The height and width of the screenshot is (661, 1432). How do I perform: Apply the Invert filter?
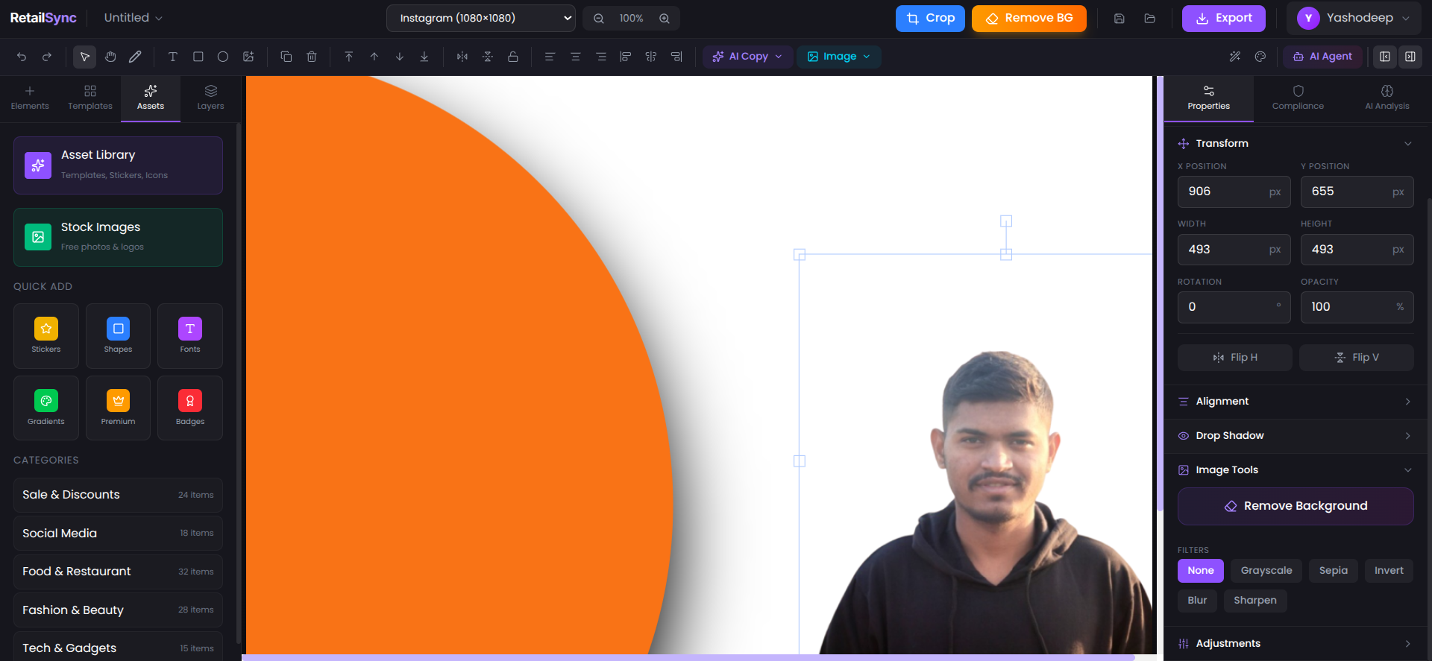click(x=1389, y=571)
